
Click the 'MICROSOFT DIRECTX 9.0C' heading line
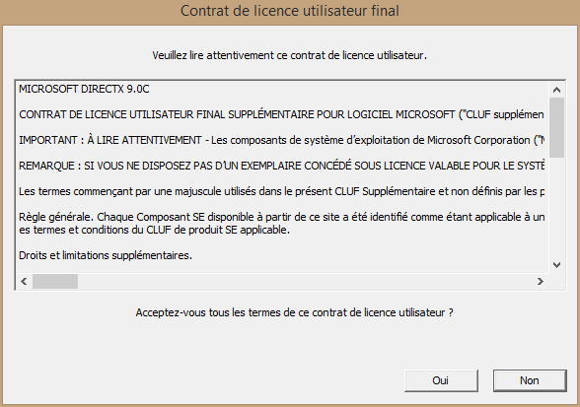pos(85,89)
